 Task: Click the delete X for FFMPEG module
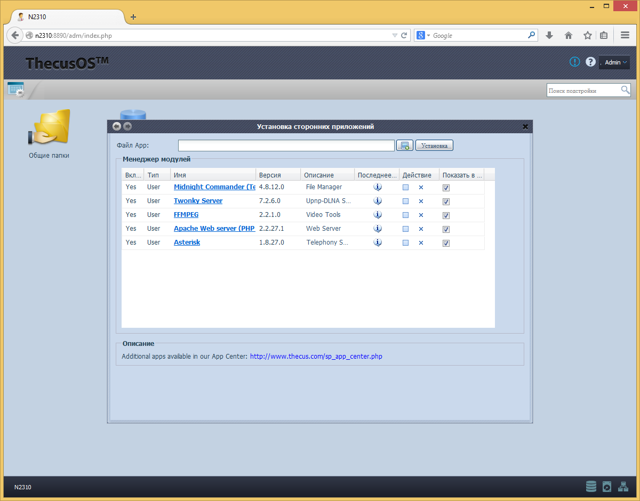(421, 215)
